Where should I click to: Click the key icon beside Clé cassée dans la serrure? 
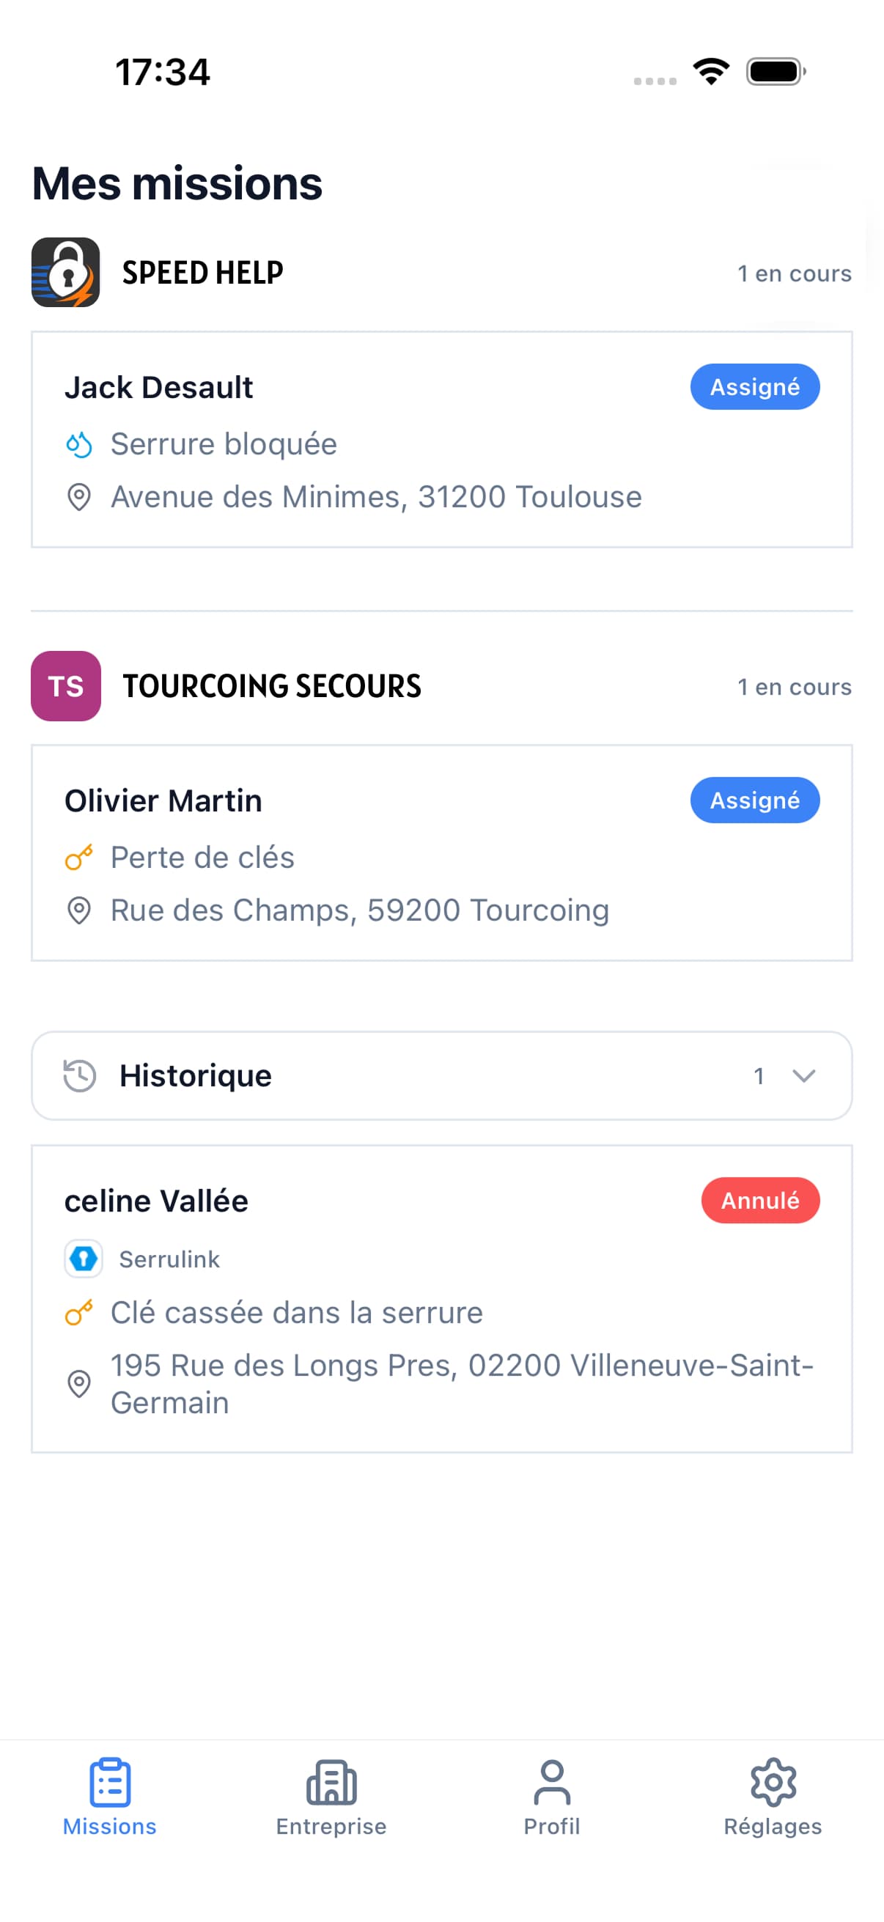click(79, 1312)
